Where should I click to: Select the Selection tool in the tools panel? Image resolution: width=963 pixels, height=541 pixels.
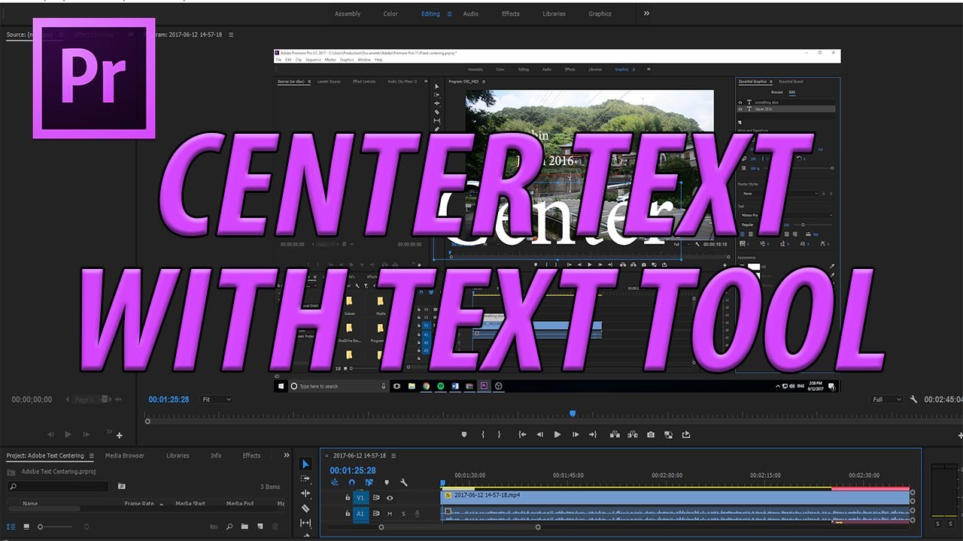(306, 464)
